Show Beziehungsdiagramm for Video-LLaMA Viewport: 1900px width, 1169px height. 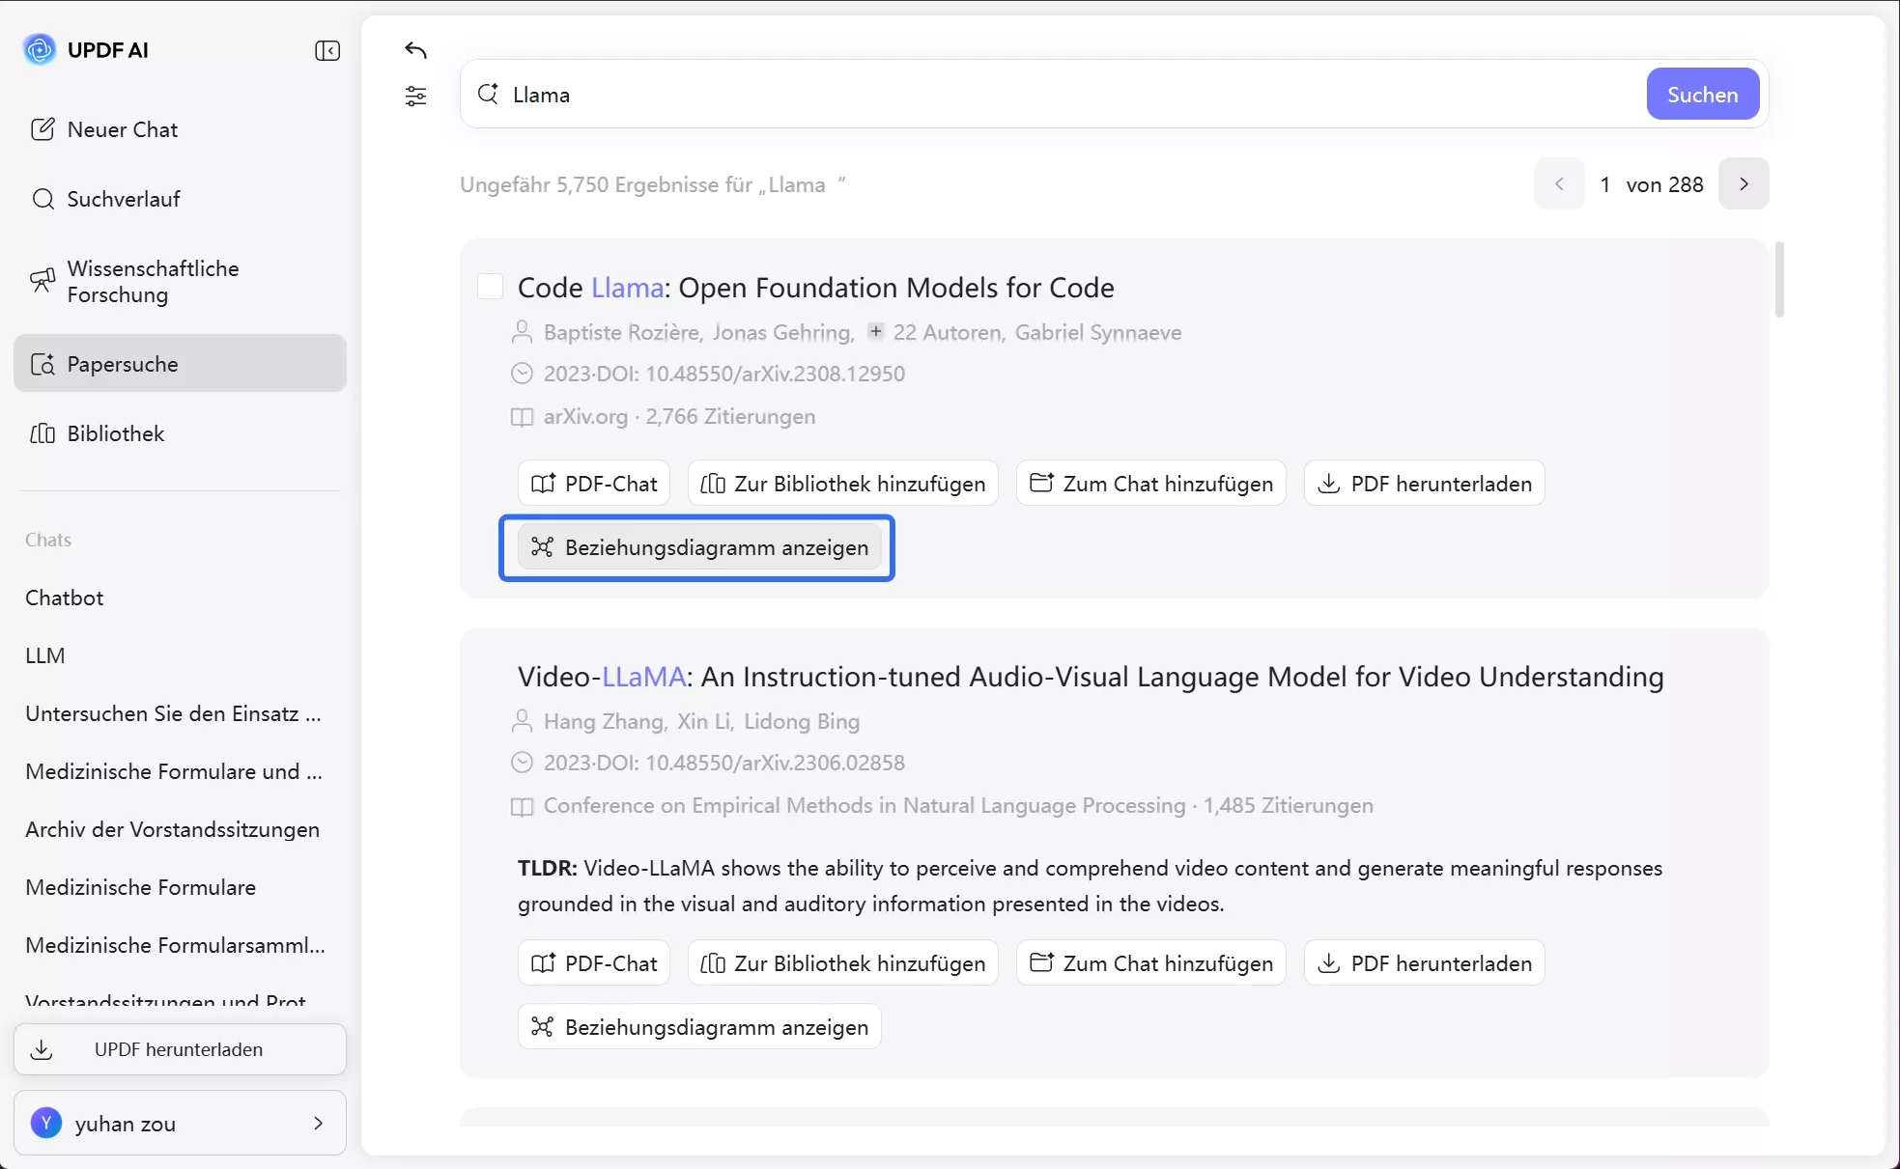pos(699,1027)
